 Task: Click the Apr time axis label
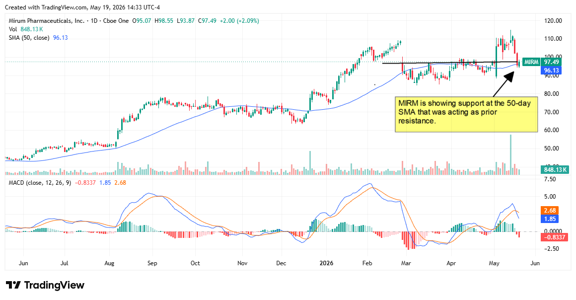click(x=451, y=263)
